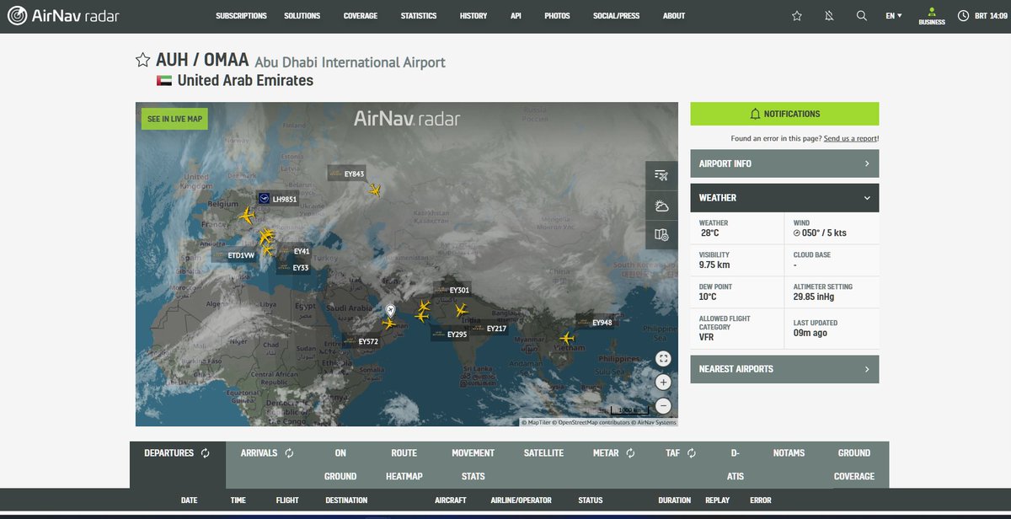Toggle the muted notifications bell icon
The width and height of the screenshot is (1011, 519).
829,16
